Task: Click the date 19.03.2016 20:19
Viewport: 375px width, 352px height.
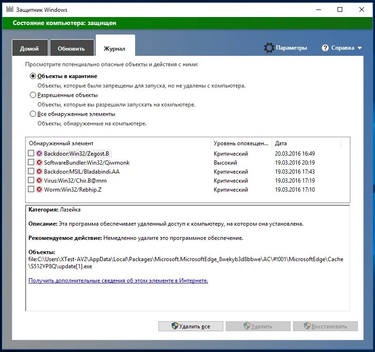Action: pyautogui.click(x=295, y=163)
